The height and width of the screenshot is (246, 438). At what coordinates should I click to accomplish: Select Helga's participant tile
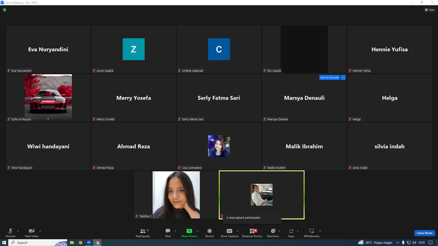pyautogui.click(x=389, y=98)
